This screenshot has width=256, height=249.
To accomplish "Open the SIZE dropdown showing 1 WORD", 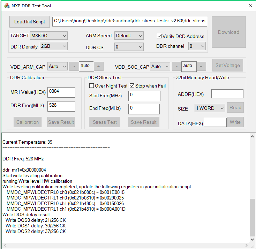I will coord(210,108).
